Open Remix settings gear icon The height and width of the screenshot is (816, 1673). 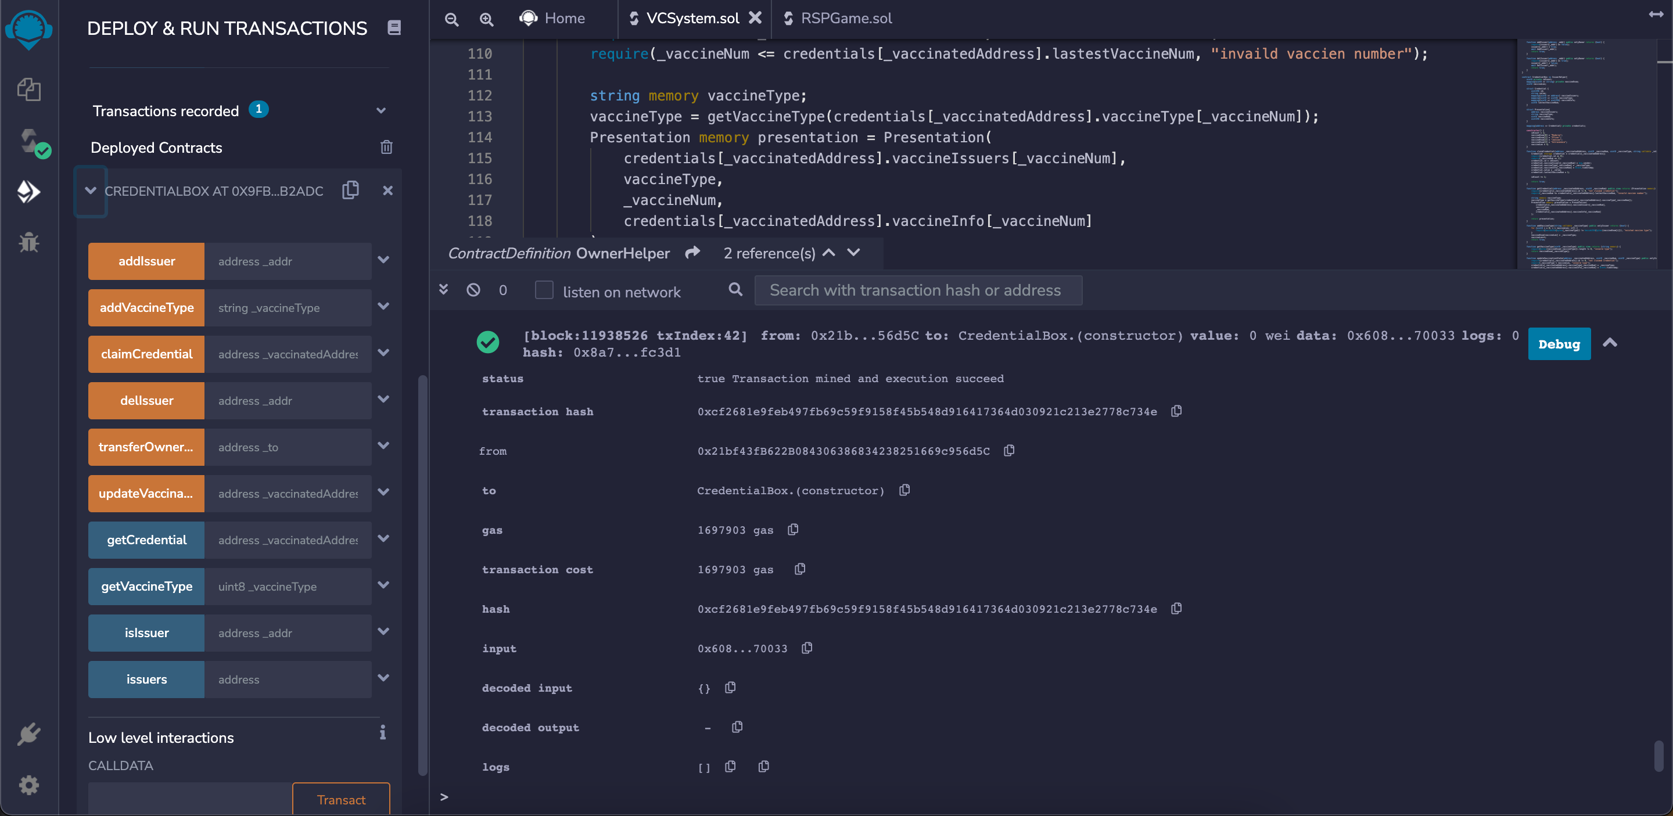tap(28, 785)
